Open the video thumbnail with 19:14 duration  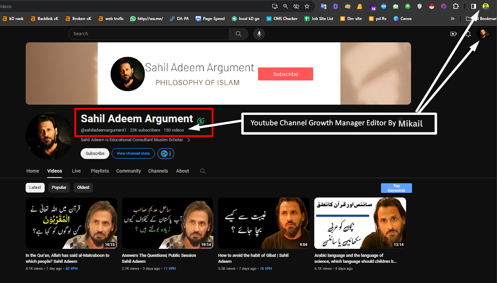[x=167, y=223]
